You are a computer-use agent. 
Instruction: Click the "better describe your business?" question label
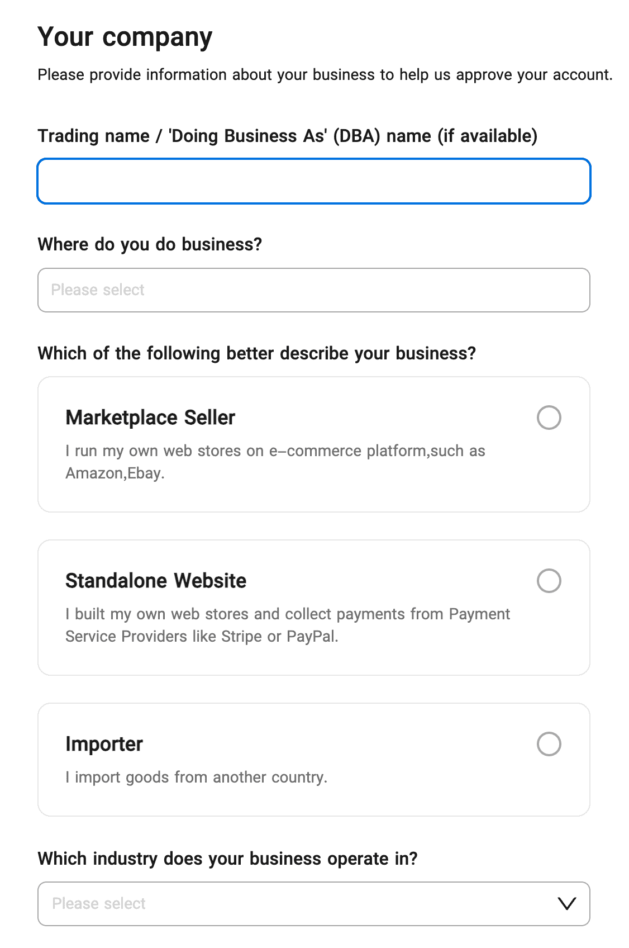click(x=256, y=353)
